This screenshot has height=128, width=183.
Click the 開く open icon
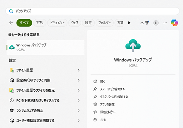point(95,81)
